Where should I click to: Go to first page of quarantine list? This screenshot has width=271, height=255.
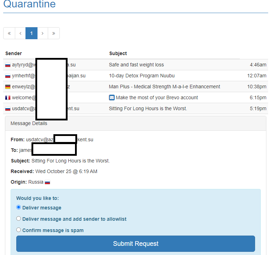tap(9, 33)
